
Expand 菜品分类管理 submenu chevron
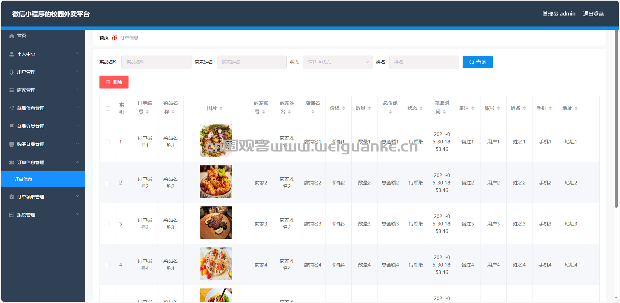coord(77,126)
